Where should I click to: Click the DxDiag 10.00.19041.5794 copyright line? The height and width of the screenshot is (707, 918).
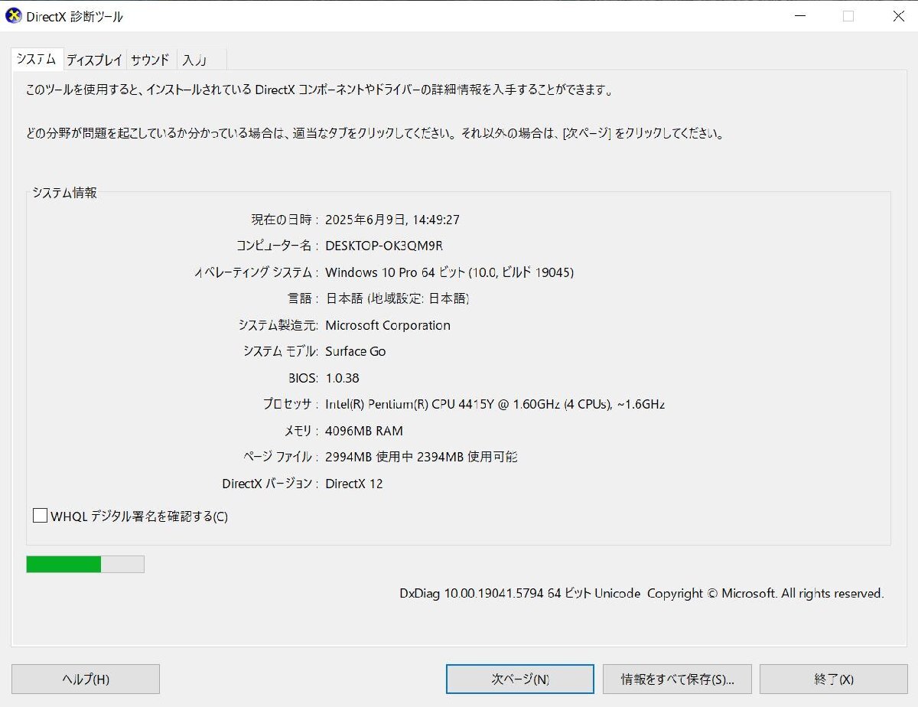click(x=642, y=593)
